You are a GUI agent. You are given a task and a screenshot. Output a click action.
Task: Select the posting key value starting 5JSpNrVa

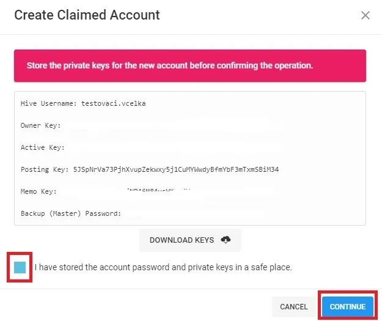pyautogui.click(x=176, y=169)
